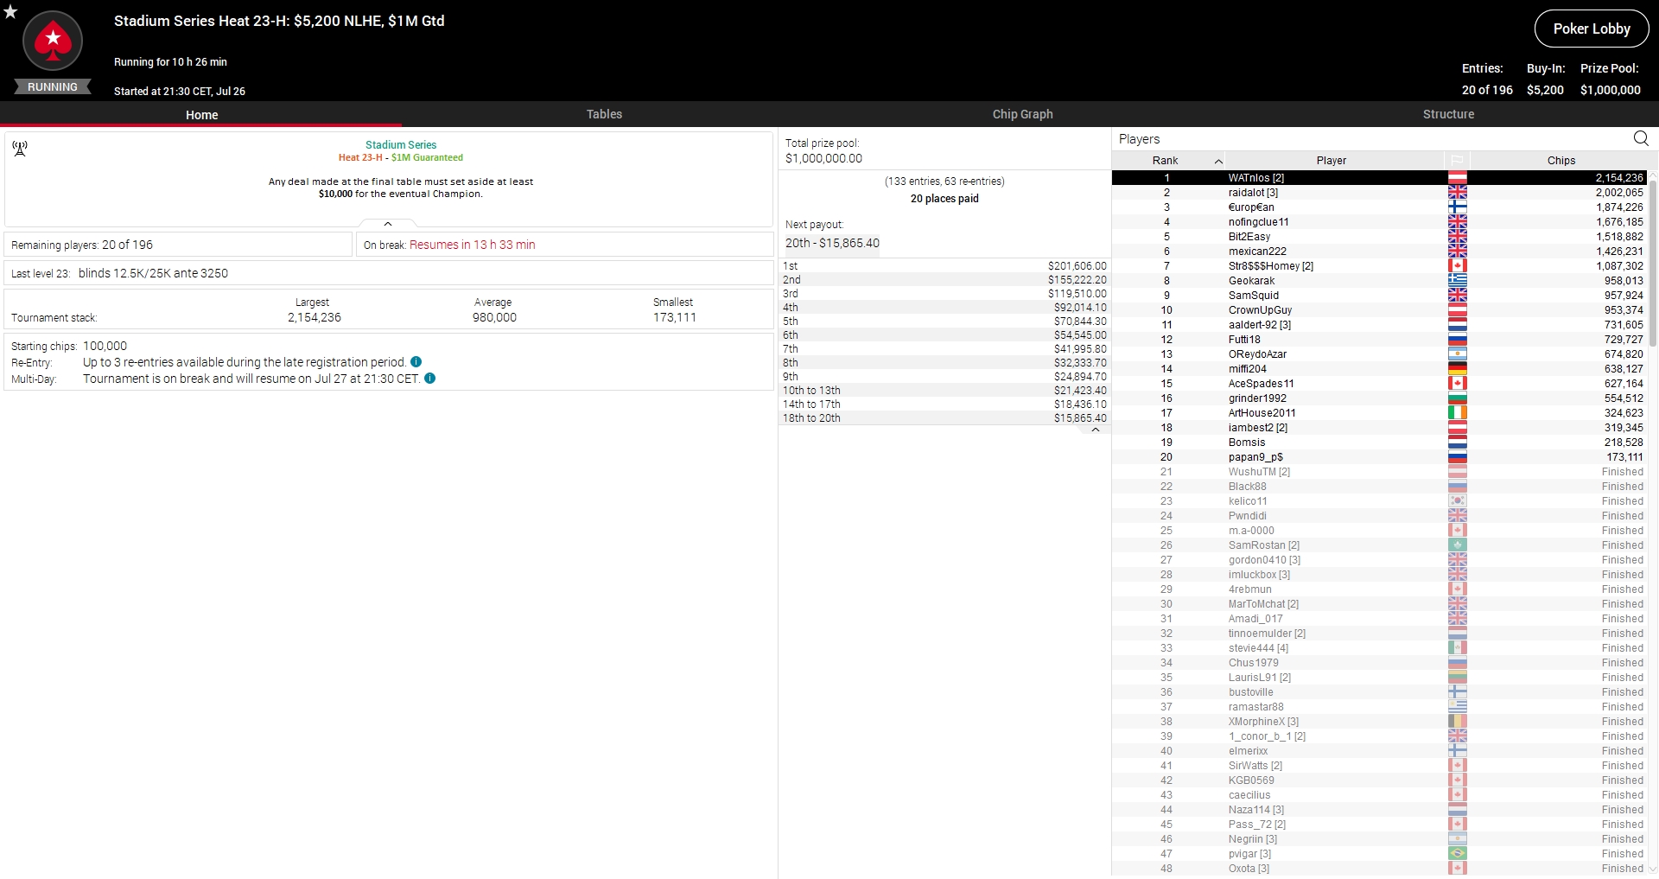
Task: Select player CrownUpGuy row
Action: (1380, 310)
